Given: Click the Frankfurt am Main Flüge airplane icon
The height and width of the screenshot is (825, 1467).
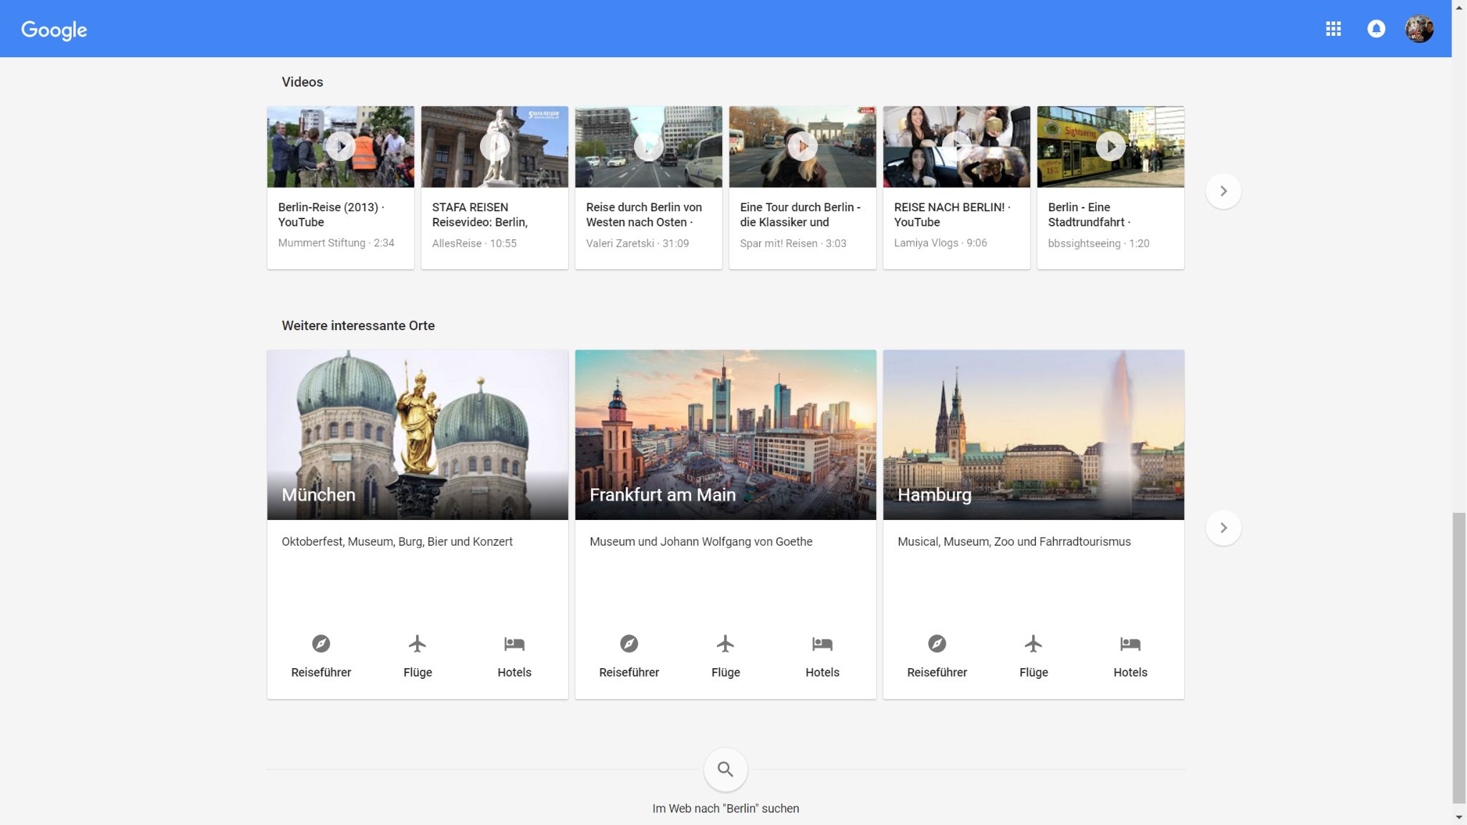Looking at the screenshot, I should [x=726, y=644].
